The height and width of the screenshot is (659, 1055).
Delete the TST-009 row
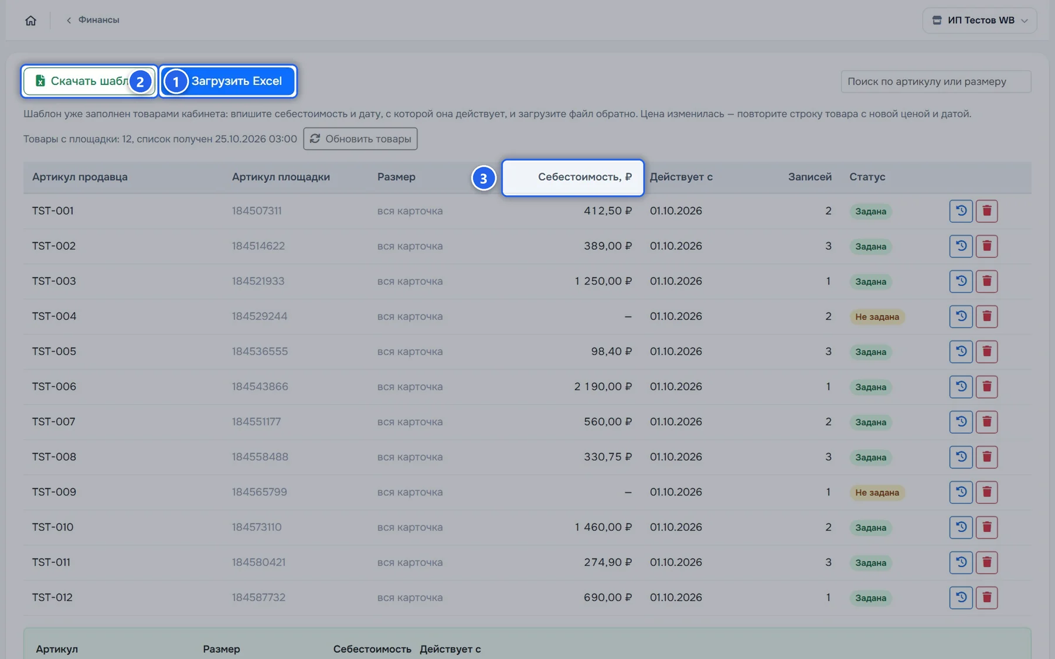point(987,492)
